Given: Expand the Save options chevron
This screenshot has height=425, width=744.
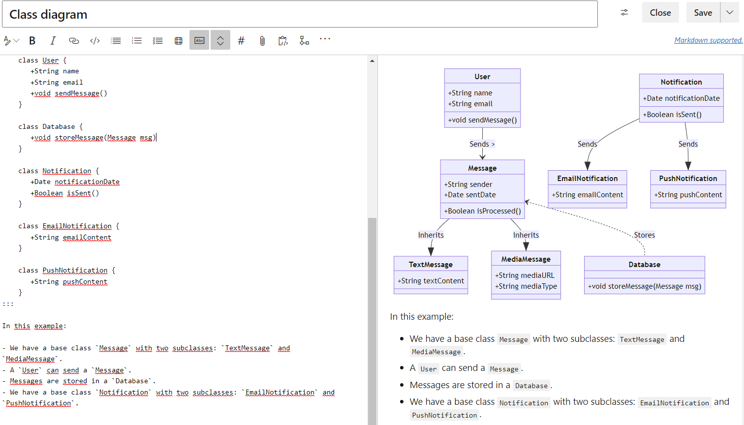Looking at the screenshot, I should click(729, 12).
